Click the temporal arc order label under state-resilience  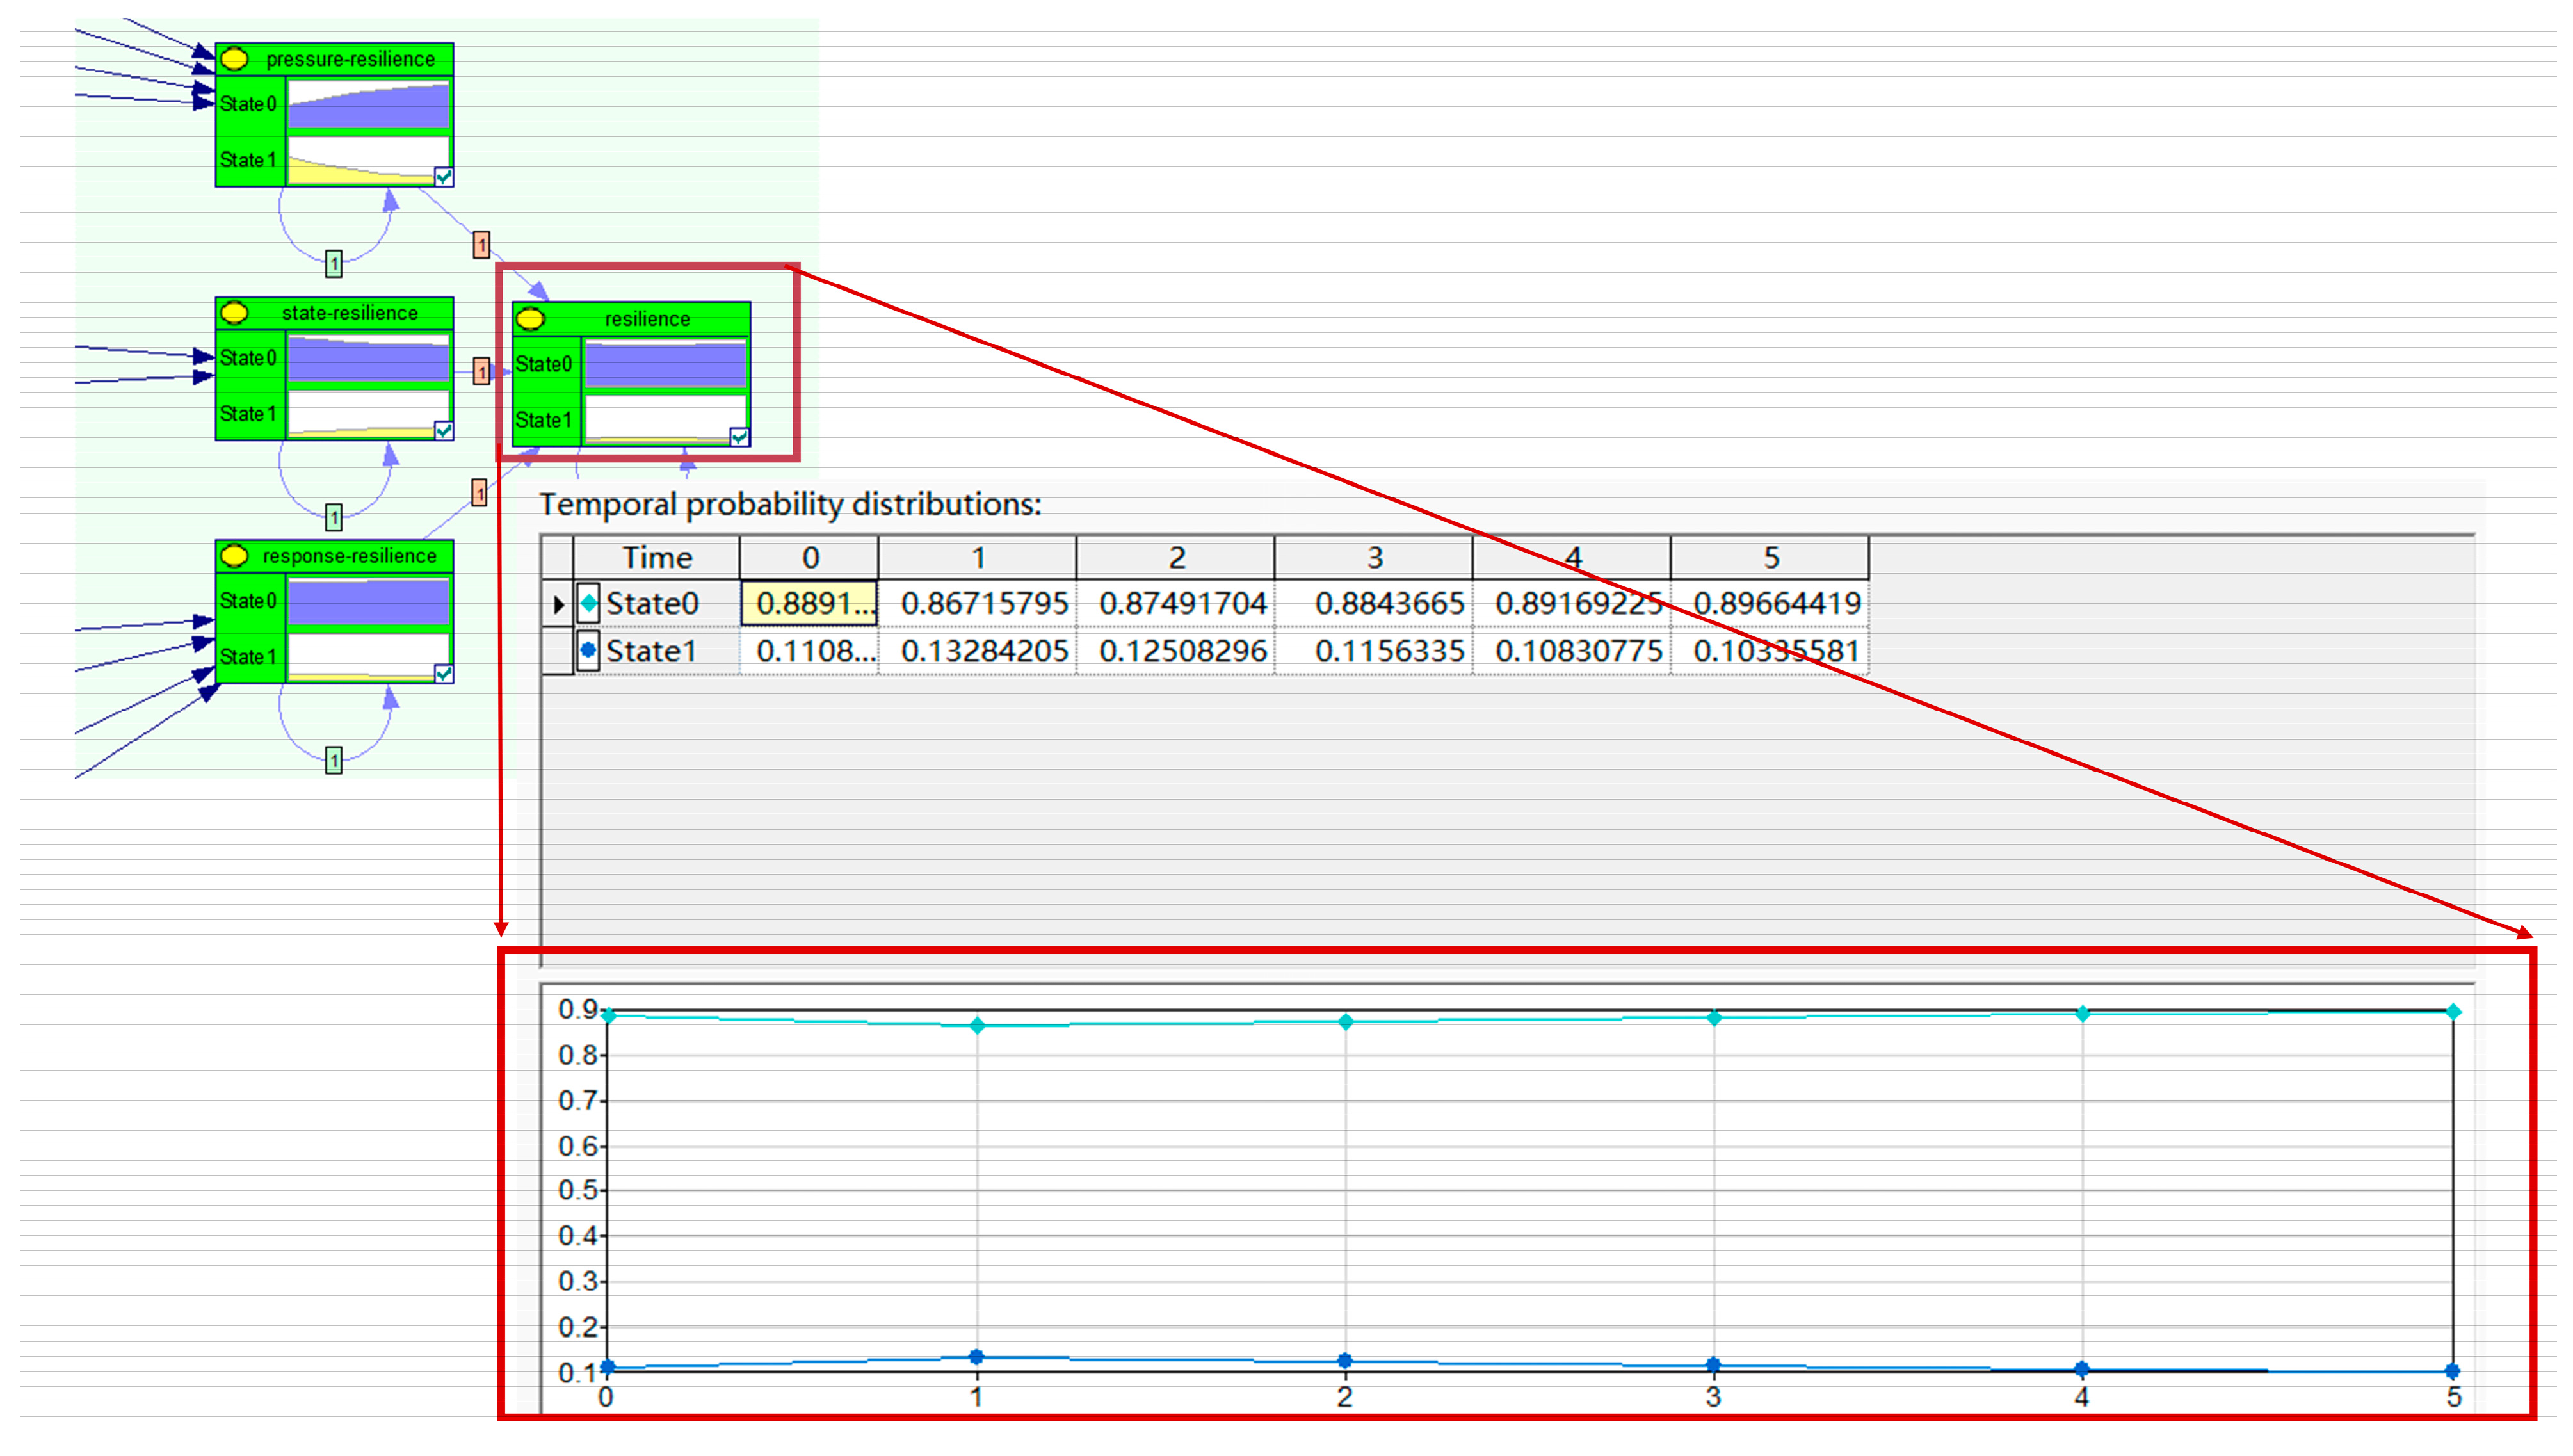(x=334, y=517)
